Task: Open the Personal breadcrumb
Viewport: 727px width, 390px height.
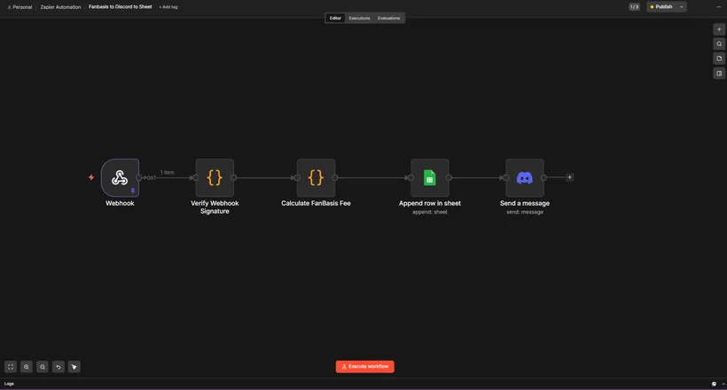Action: tap(20, 7)
